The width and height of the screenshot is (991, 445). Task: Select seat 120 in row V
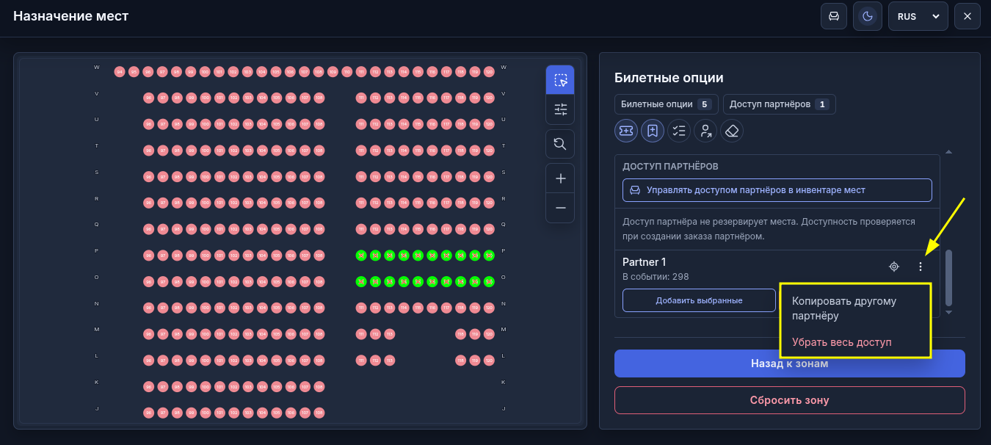[x=489, y=98]
